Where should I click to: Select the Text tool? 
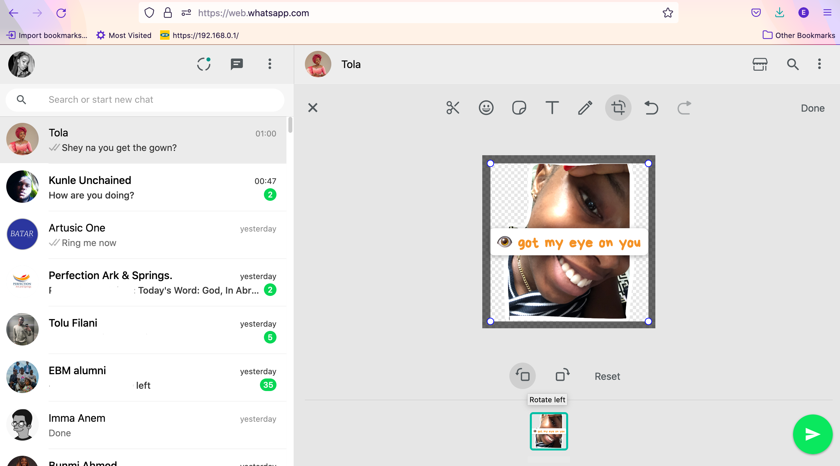552,108
